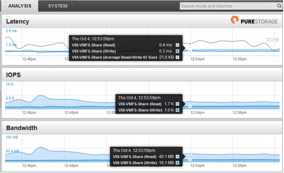Screen dimensions: 284x173
Task: Click Latency tooltip Write series blue swatch
Action: click(x=177, y=51)
